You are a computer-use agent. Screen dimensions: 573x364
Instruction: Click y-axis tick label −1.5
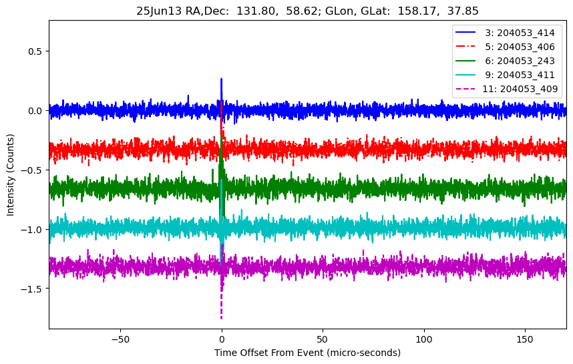(x=31, y=289)
